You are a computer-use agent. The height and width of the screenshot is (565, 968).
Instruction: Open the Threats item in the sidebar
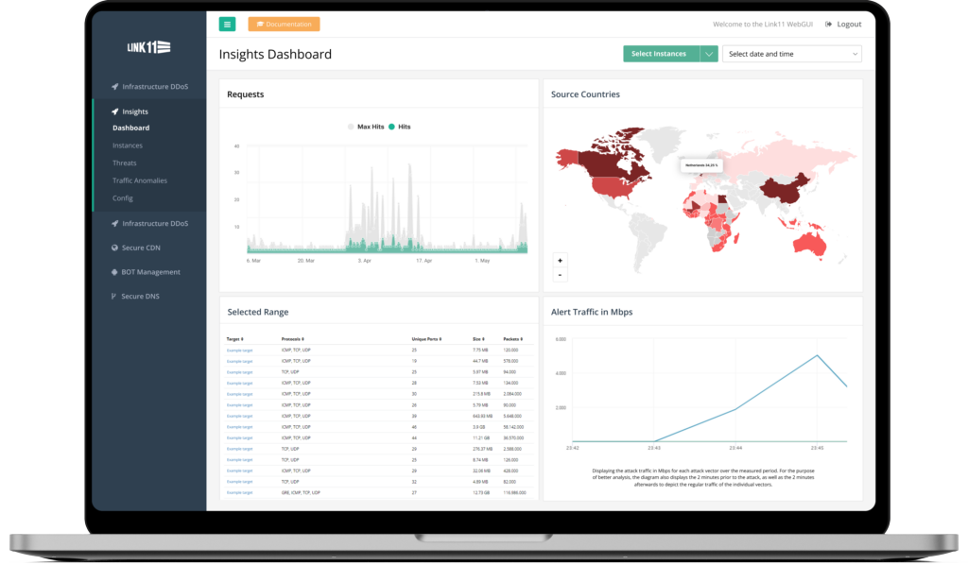[124, 163]
